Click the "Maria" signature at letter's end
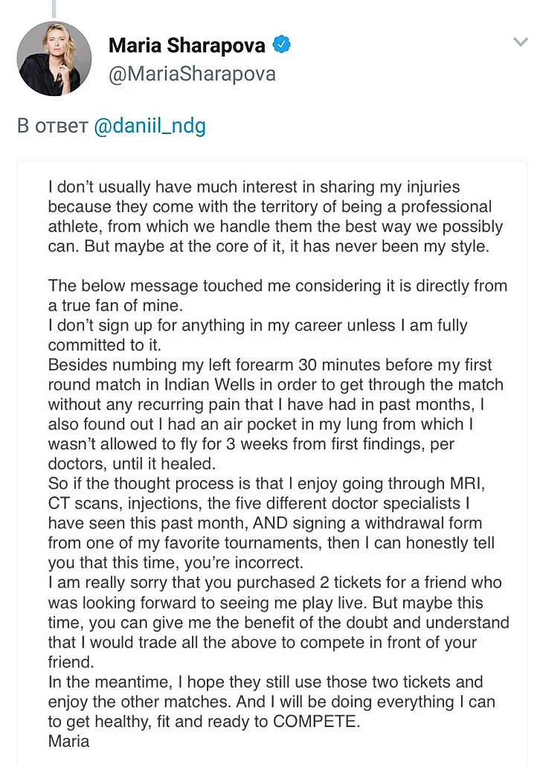Viewport: 543px width, 765px height. [68, 741]
